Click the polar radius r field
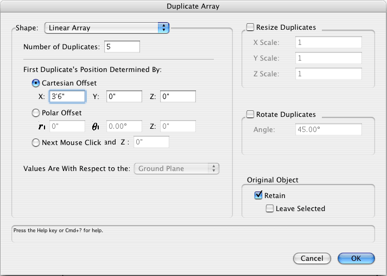This screenshot has width=387, height=276. pos(67,127)
